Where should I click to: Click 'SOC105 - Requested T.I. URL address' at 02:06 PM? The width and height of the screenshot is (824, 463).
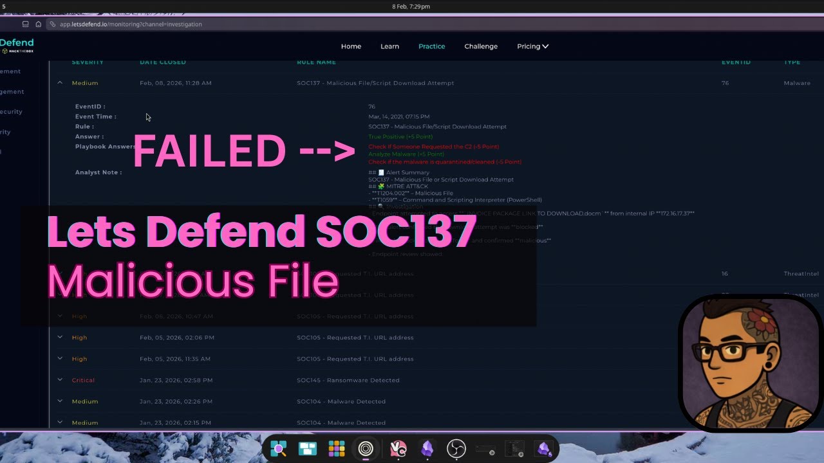pyautogui.click(x=355, y=337)
